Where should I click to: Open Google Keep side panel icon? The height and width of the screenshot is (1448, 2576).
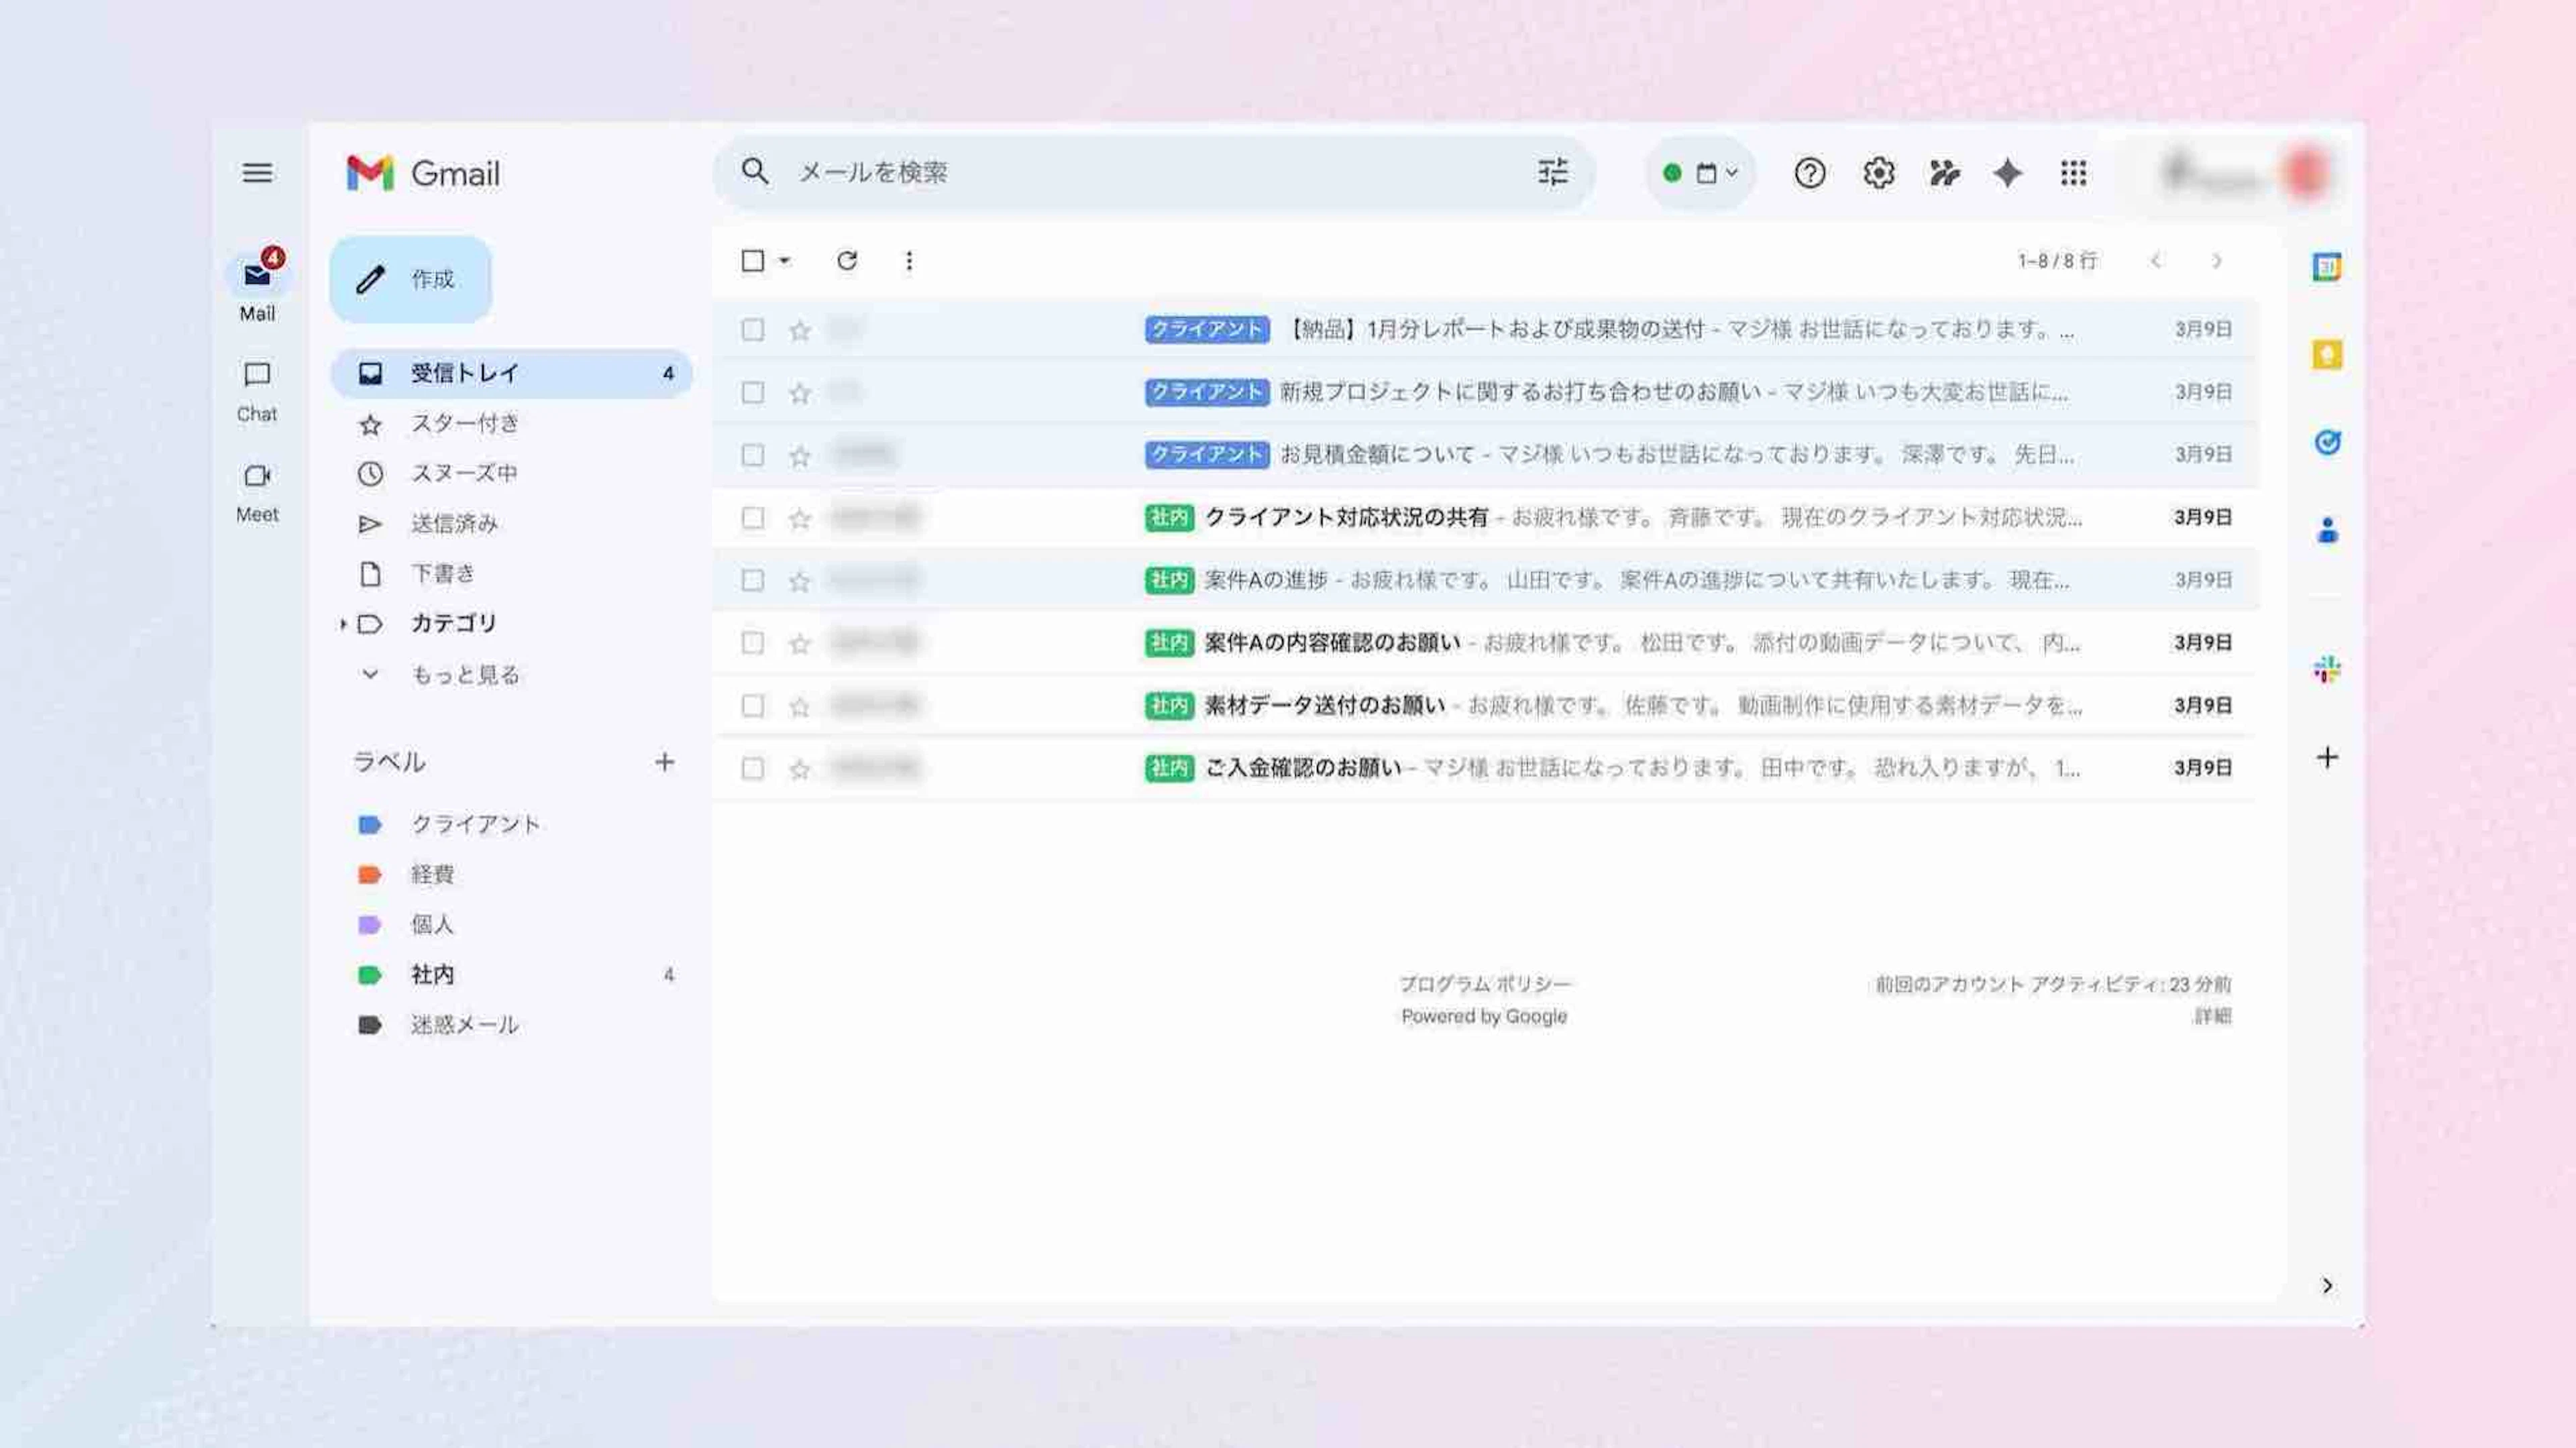click(2326, 355)
